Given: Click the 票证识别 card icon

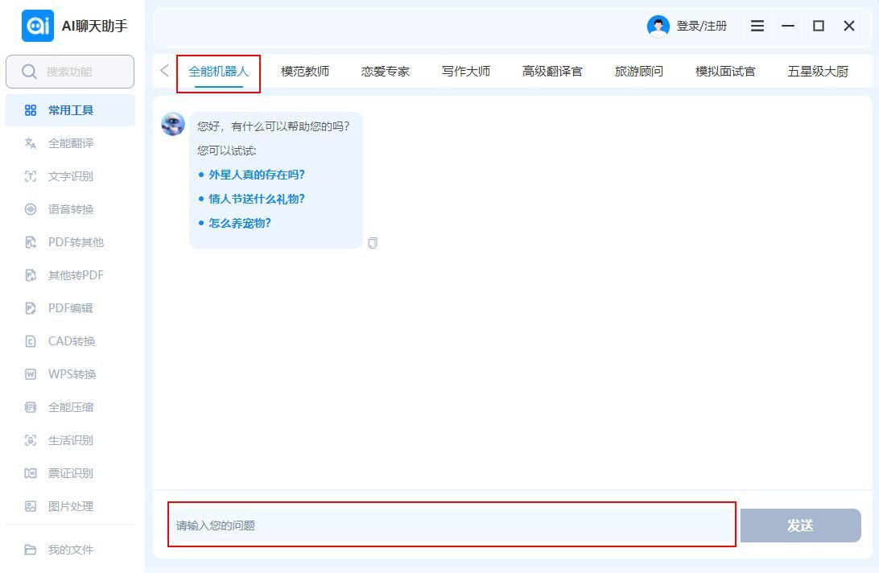Looking at the screenshot, I should (x=31, y=474).
